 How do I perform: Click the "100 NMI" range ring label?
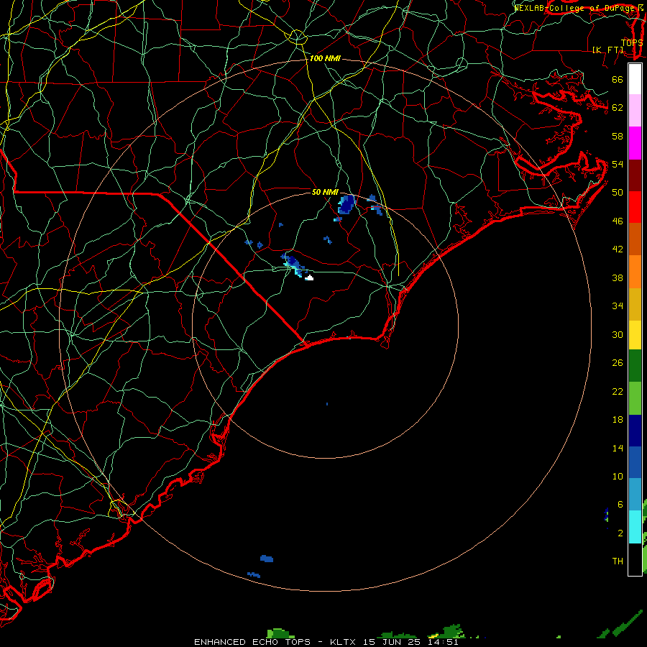[x=325, y=59]
